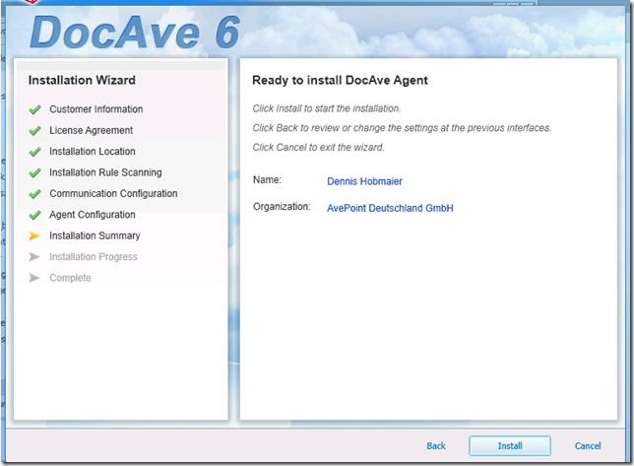Viewport: 634px width, 466px height.
Task: Select the Installation Summary step label
Action: point(95,235)
